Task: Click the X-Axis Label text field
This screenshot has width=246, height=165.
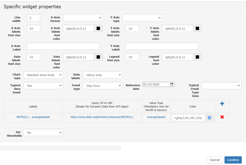Action: (x=63, y=46)
